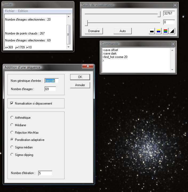Click 'Nombre de points chauds : 267' text
This screenshot has width=188, height=192.
click(25, 33)
